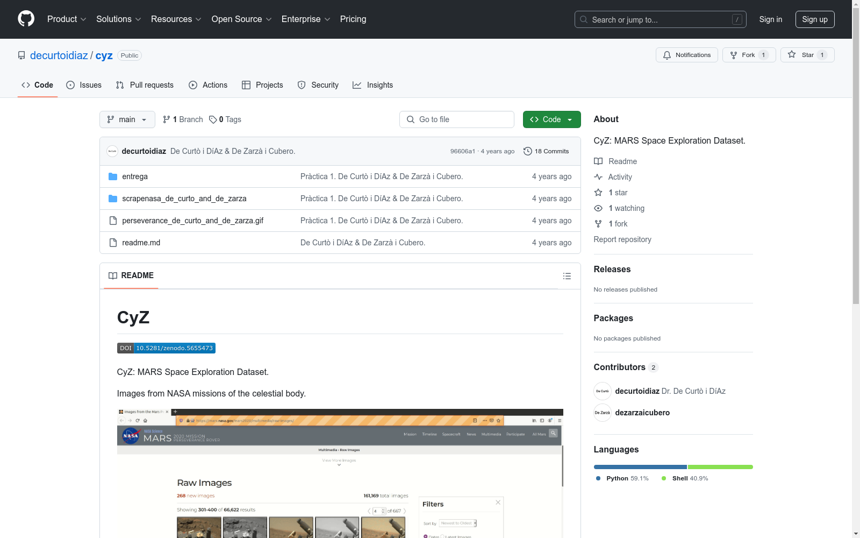This screenshot has width=860, height=538.
Task: Click the readme.md file icon
Action: (113, 243)
